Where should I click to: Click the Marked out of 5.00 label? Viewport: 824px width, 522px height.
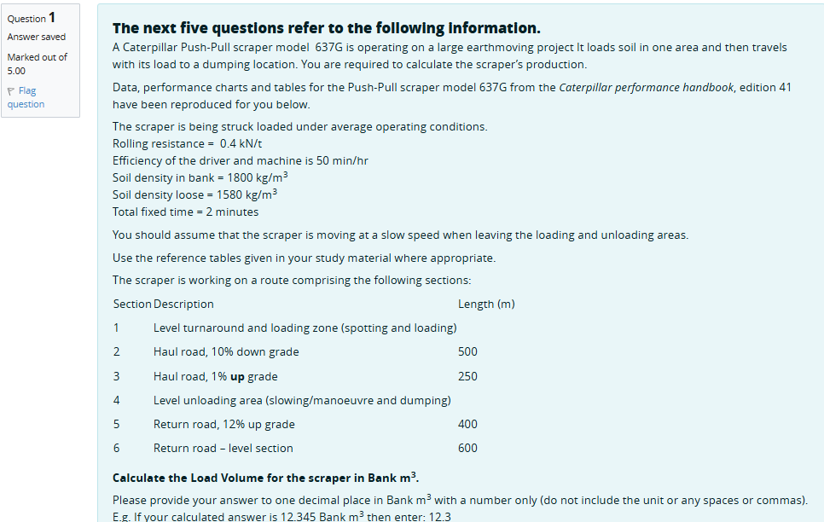point(37,63)
